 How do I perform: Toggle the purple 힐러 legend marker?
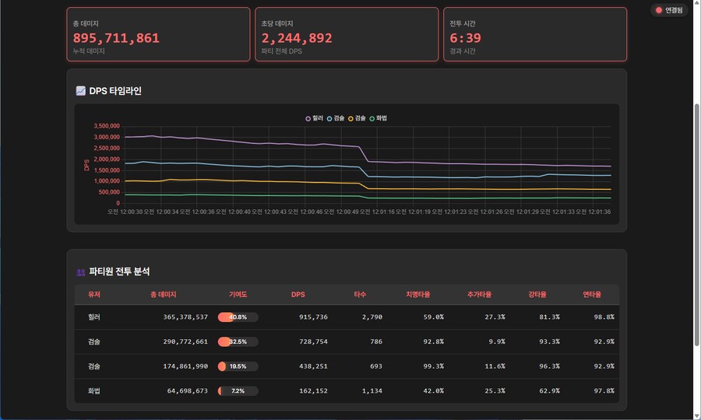pos(308,118)
